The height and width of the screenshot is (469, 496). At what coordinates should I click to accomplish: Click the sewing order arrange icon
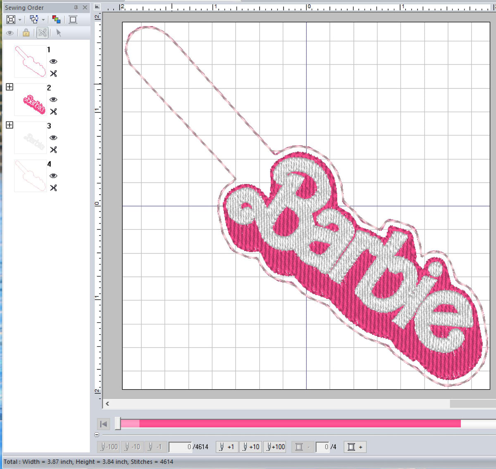click(34, 19)
